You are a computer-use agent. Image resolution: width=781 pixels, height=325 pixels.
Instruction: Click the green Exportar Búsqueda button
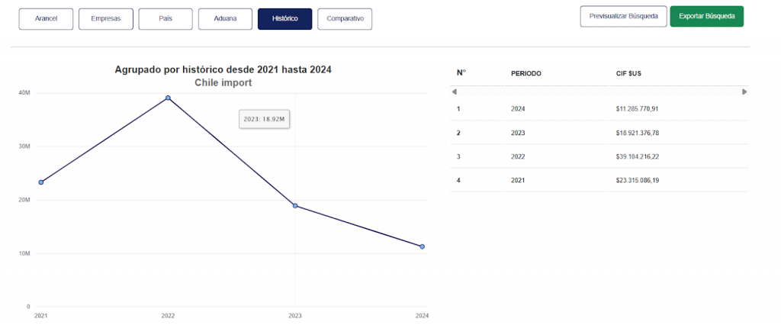coord(707,17)
